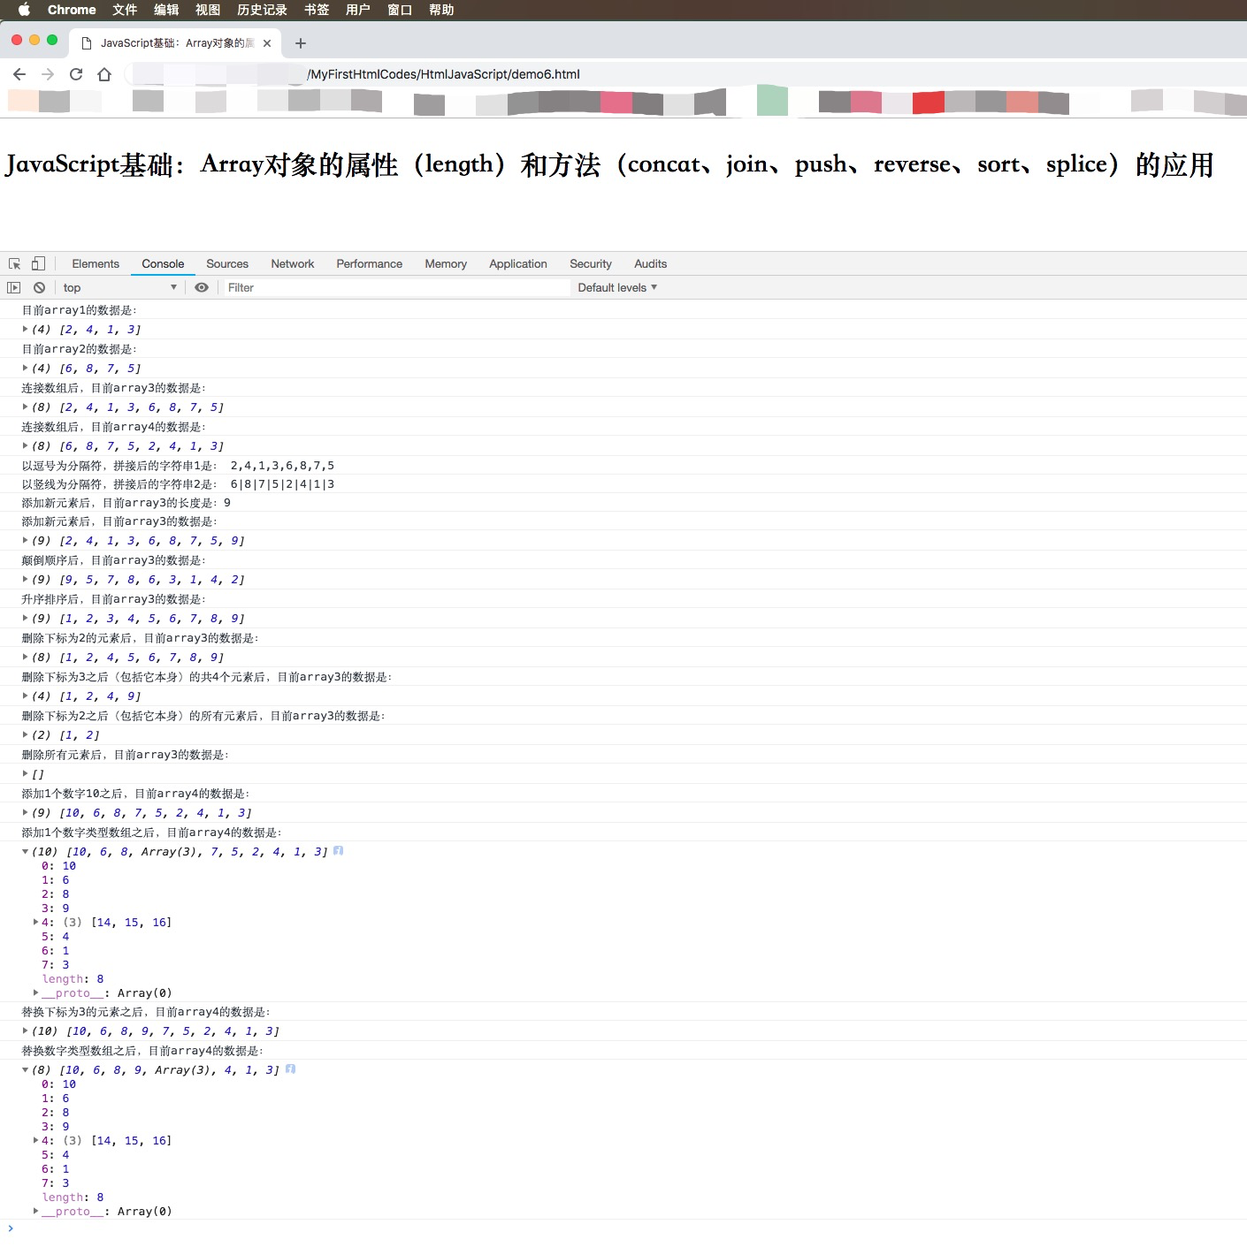Open the top context dropdown

(x=119, y=288)
